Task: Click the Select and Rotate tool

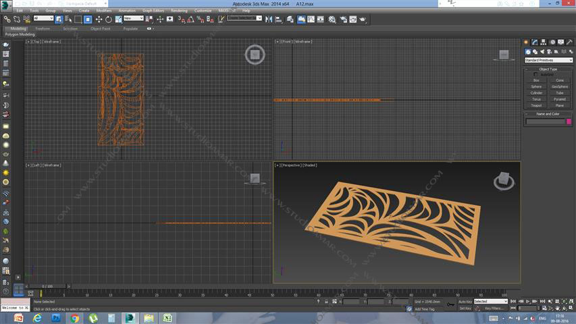Action: pyautogui.click(x=108, y=19)
